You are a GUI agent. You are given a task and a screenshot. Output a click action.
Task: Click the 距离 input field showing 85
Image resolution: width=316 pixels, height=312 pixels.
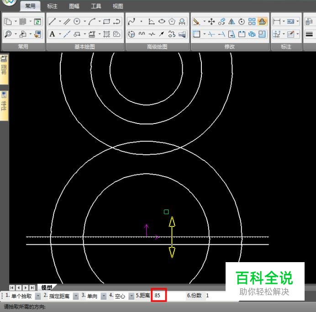point(159,296)
